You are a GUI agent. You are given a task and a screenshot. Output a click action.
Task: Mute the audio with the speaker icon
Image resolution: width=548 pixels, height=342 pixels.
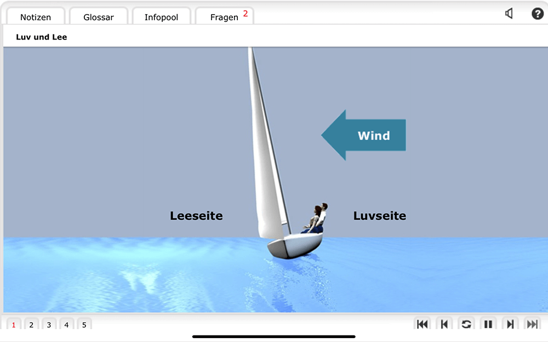[x=509, y=14]
